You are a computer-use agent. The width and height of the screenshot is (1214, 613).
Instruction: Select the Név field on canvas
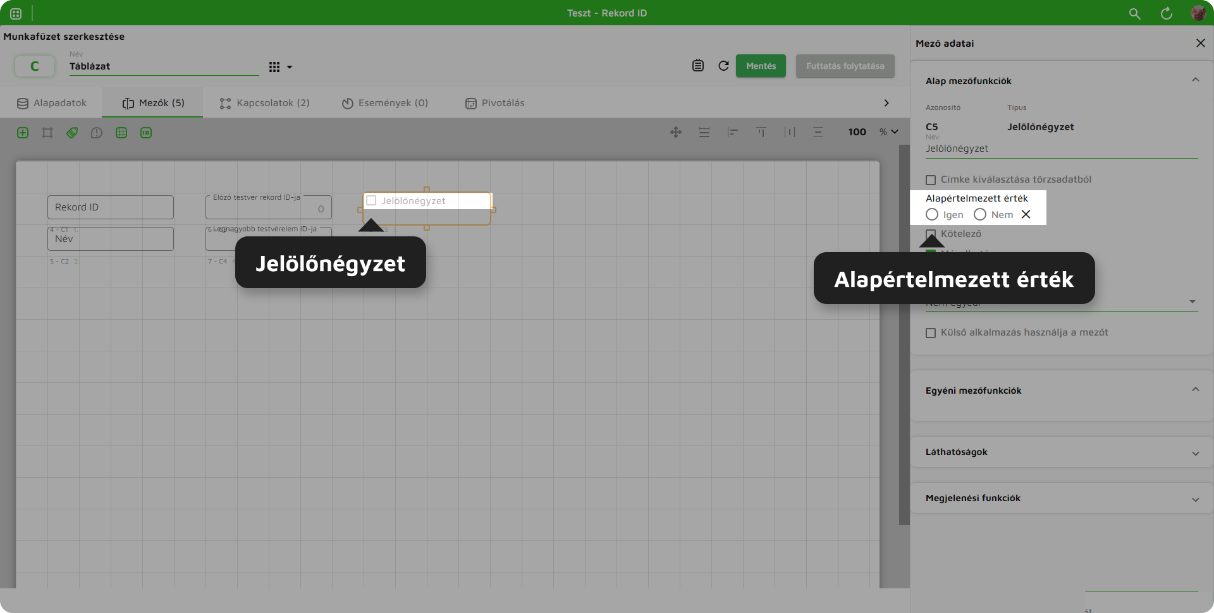(x=111, y=239)
